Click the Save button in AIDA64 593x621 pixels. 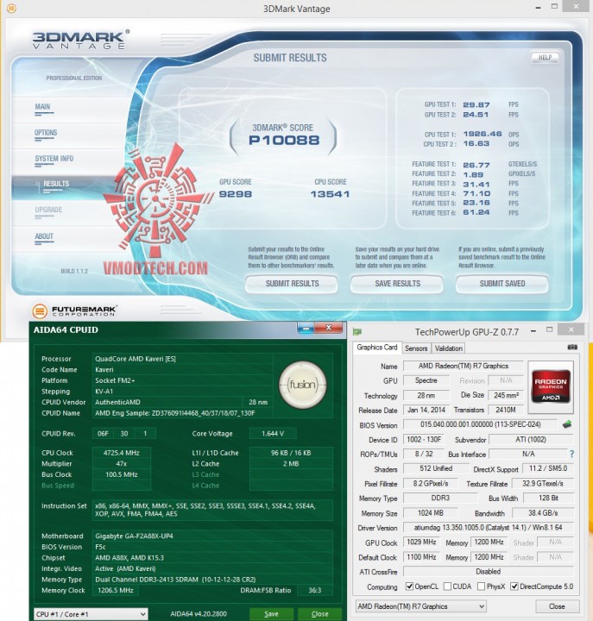click(272, 614)
